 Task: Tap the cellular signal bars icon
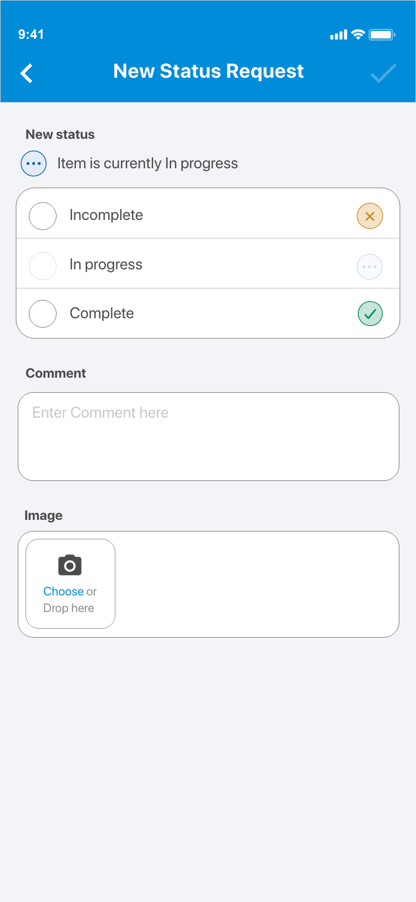(x=338, y=35)
